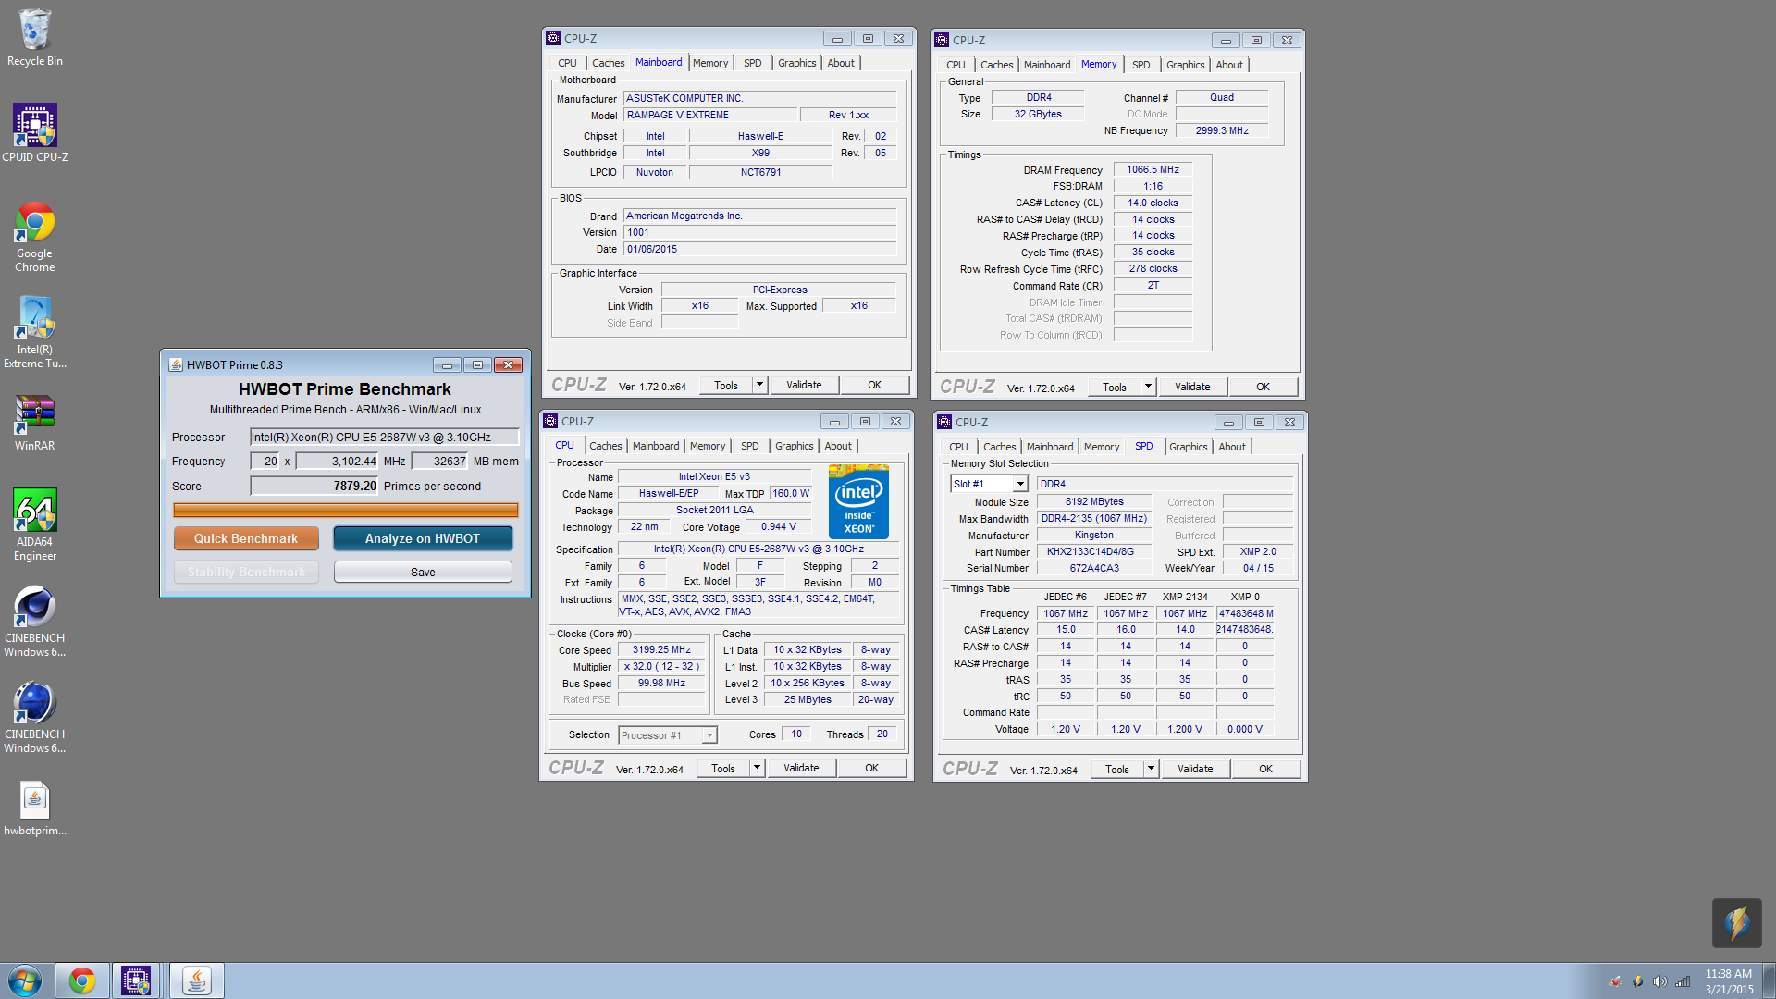This screenshot has height=999, width=1776.
Task: Show desktop via the taskbar corner button
Action: pos(1769,980)
